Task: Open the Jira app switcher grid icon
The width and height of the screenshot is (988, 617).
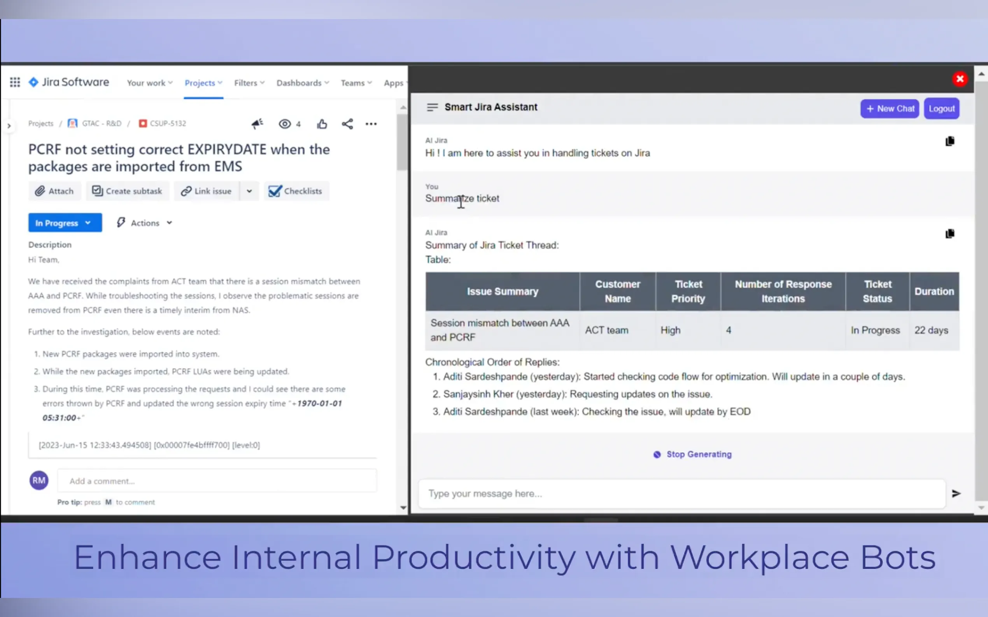Action: click(15, 82)
